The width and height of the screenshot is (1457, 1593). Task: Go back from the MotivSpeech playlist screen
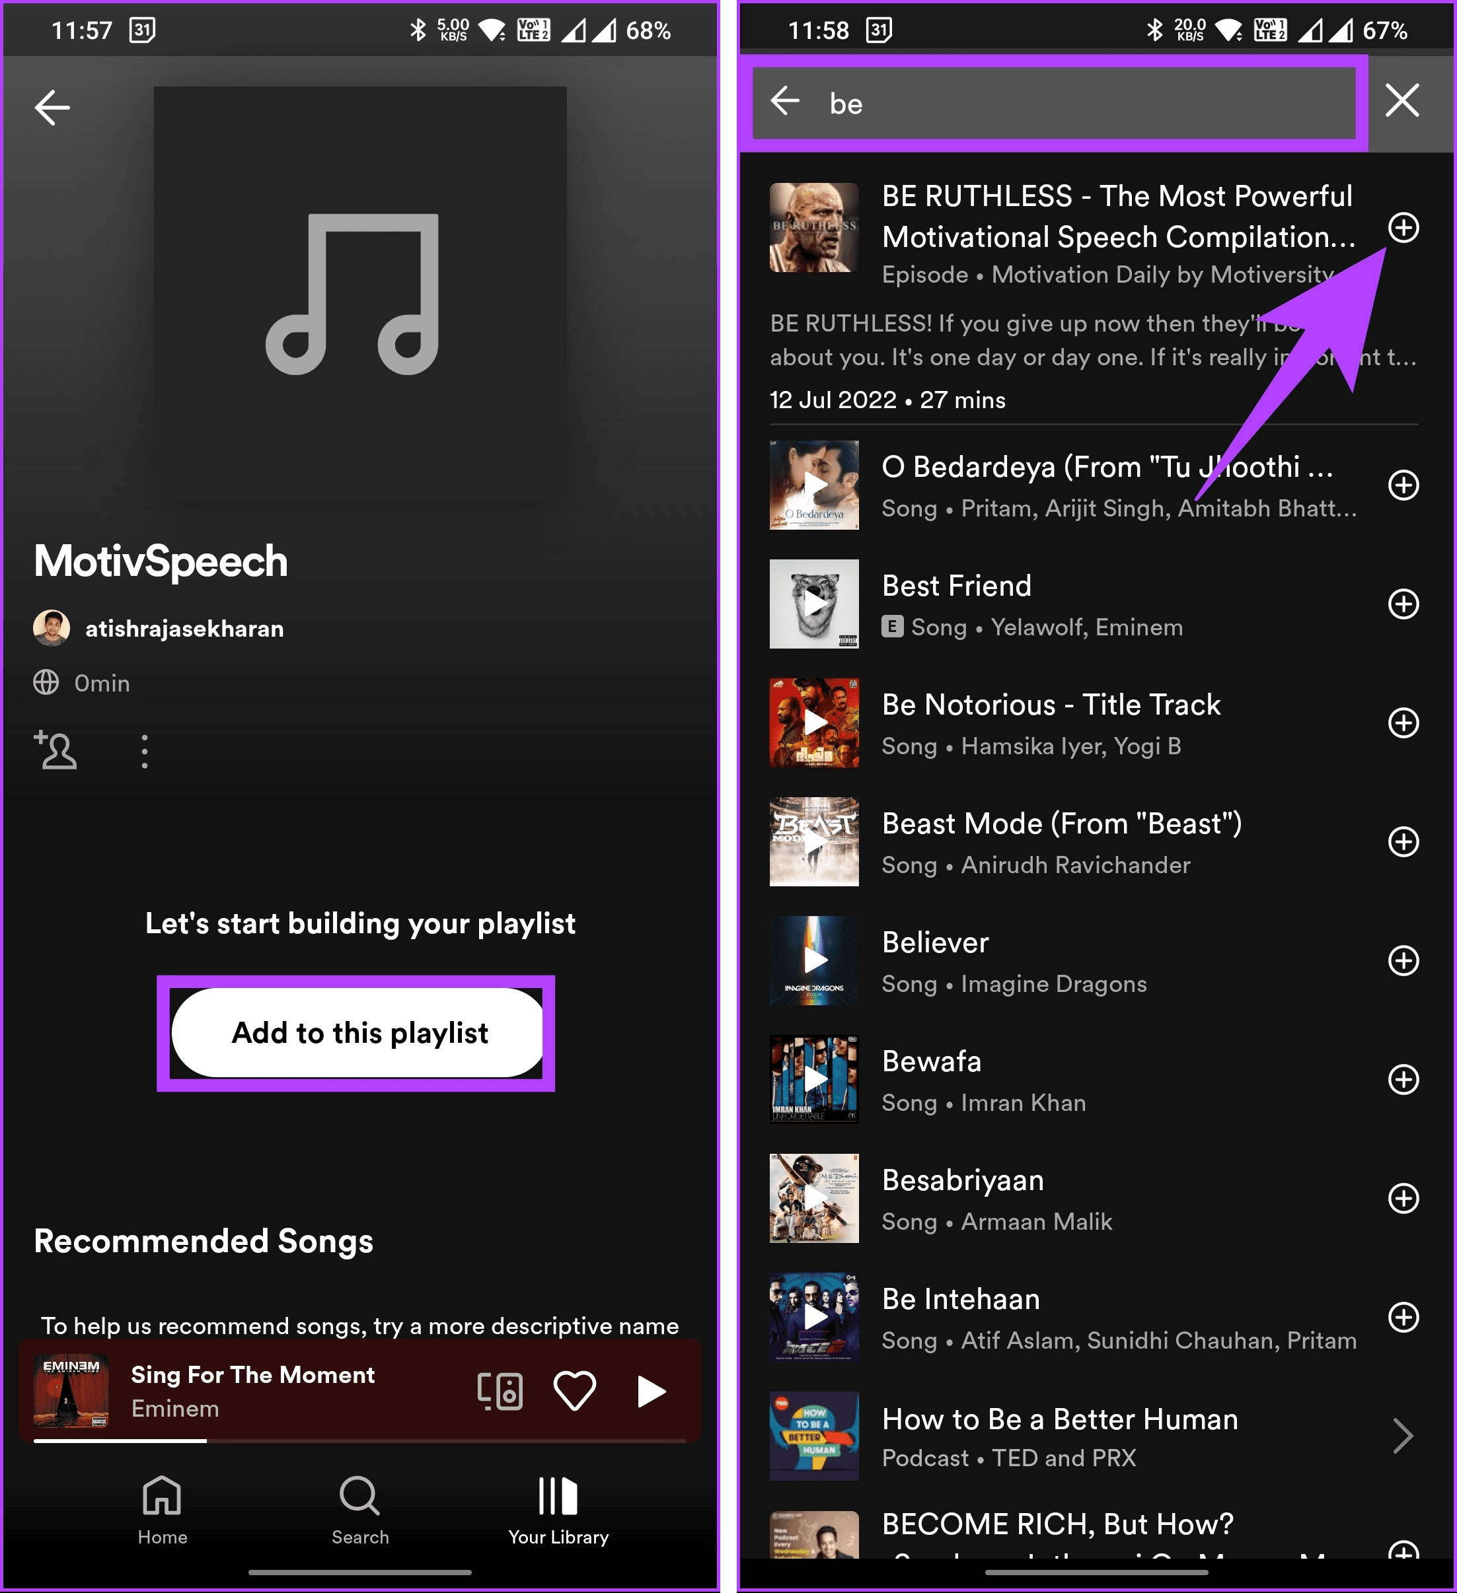52,108
